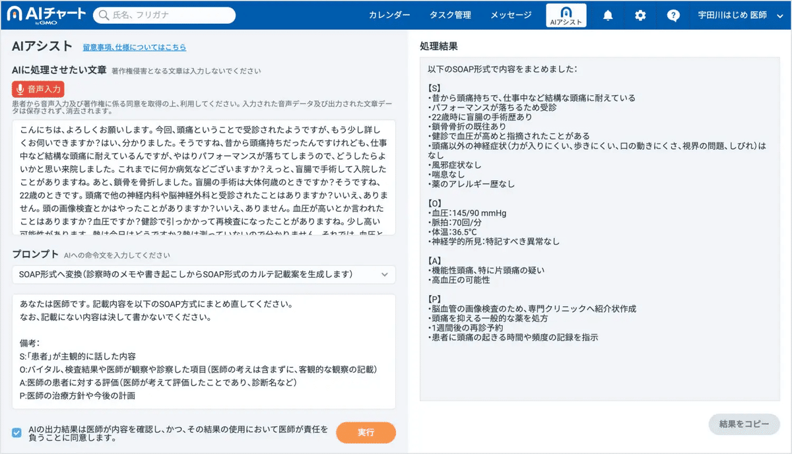The width and height of the screenshot is (792, 454).
Task: Click the question mark help icon
Action: pos(673,15)
